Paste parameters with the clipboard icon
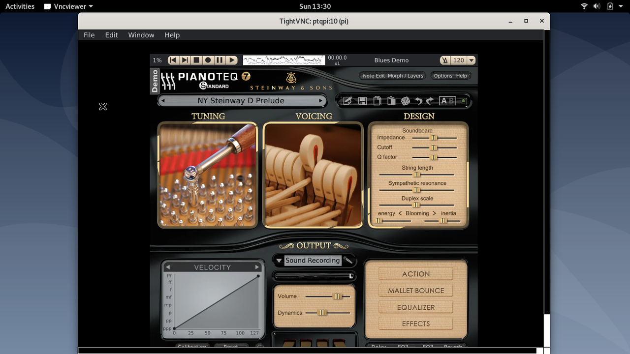The width and height of the screenshot is (630, 354). click(391, 101)
